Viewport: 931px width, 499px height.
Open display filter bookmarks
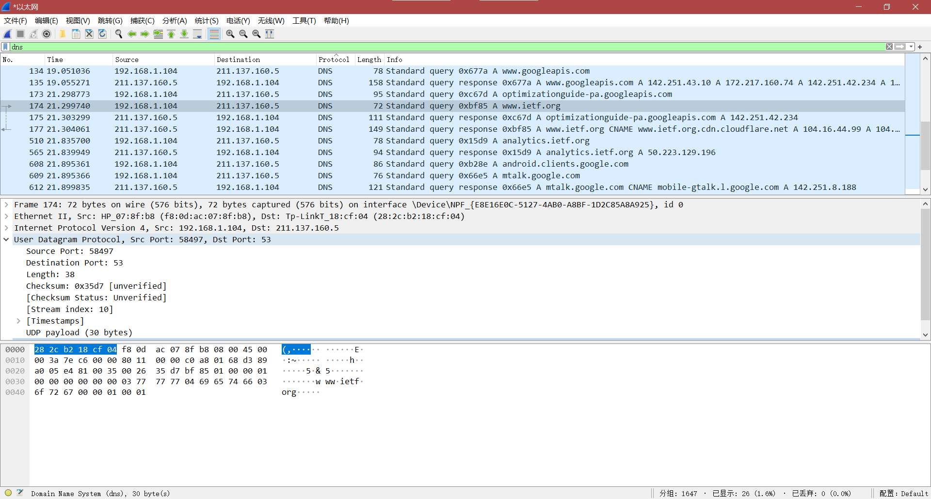pos(5,47)
